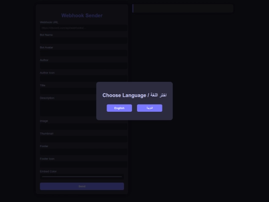The width and height of the screenshot is (269, 202).
Task: Click into the Bot Avatar field
Action: pos(84,53)
